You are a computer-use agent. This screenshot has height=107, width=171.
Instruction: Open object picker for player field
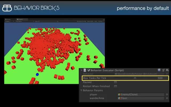pyautogui.click(x=167, y=94)
